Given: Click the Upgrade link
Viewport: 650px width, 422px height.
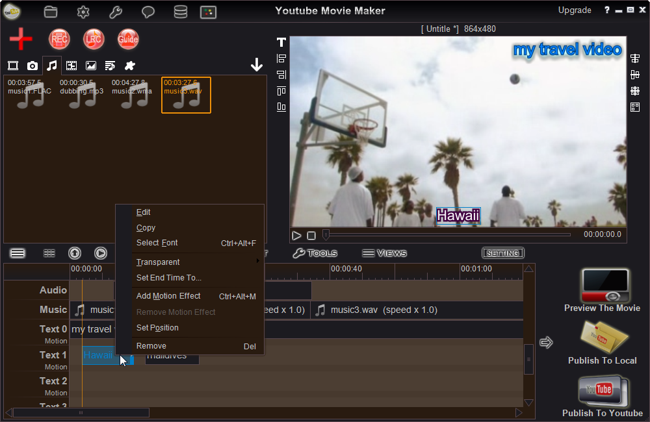Looking at the screenshot, I should (x=575, y=10).
